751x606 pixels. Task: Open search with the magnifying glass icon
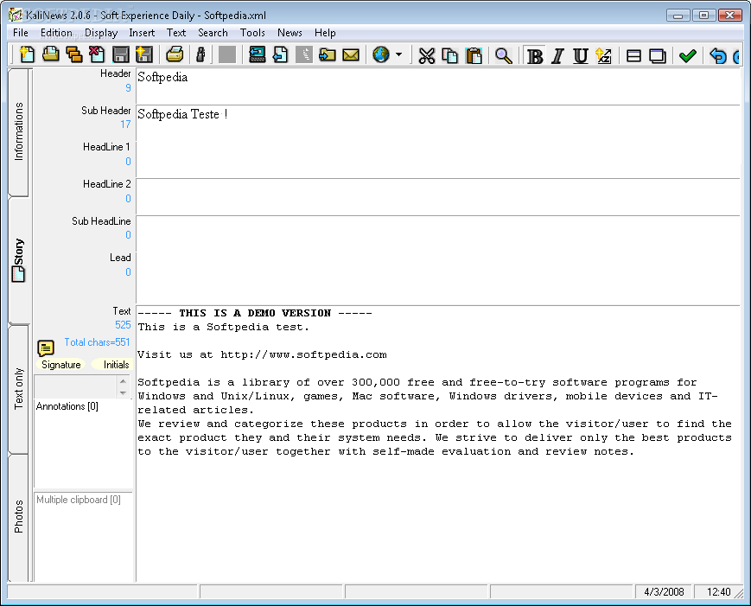click(x=503, y=55)
